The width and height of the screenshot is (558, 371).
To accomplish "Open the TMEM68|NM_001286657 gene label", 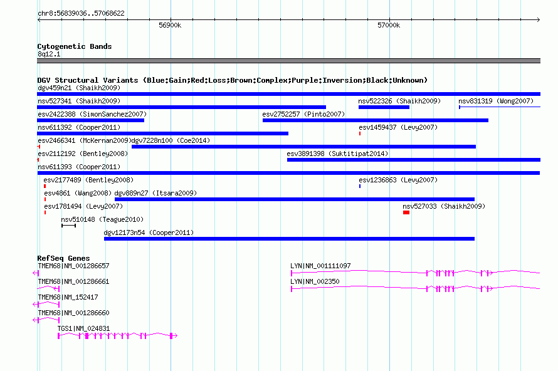I will coord(73,266).
